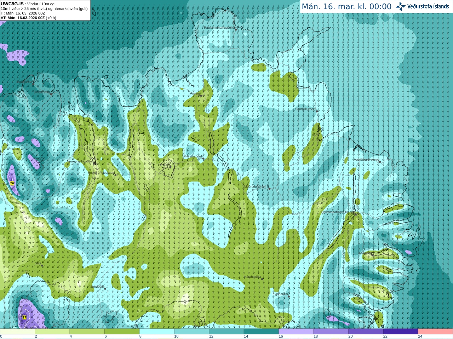The image size is (453, 339).
Task: Click the Kárahnjúkar station marker
Action: point(262,279)
